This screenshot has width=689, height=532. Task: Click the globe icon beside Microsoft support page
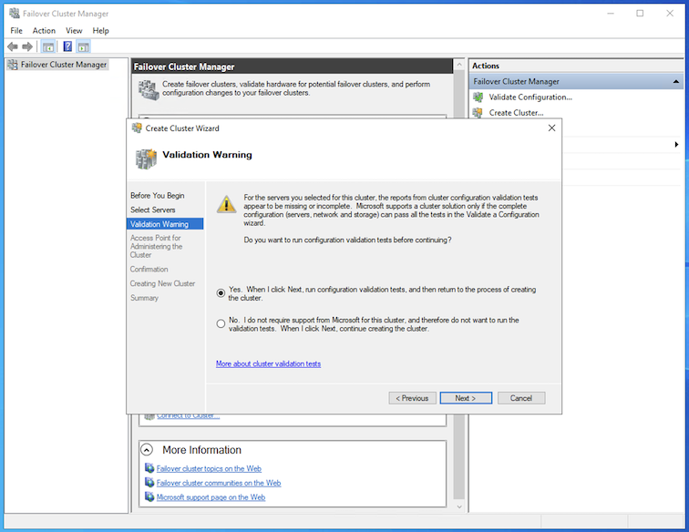coord(149,496)
